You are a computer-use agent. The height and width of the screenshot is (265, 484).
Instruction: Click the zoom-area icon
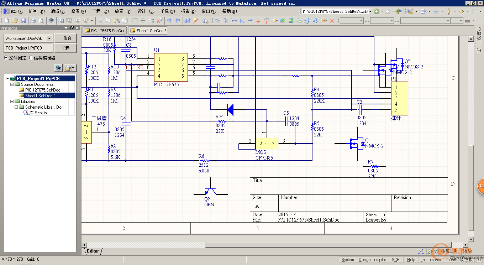[x=69, y=21]
